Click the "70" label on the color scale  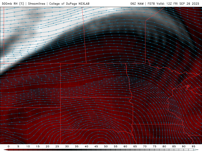click(145, 146)
